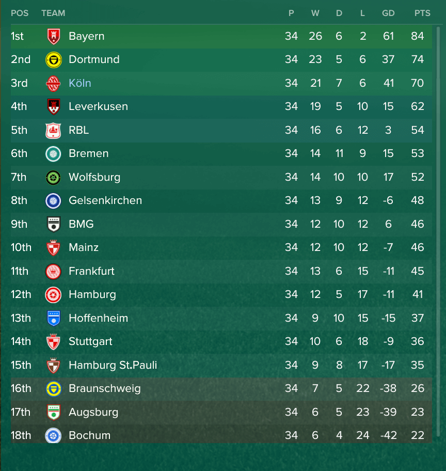Click the BMG shield badge
446x471 pixels.
coord(54,224)
